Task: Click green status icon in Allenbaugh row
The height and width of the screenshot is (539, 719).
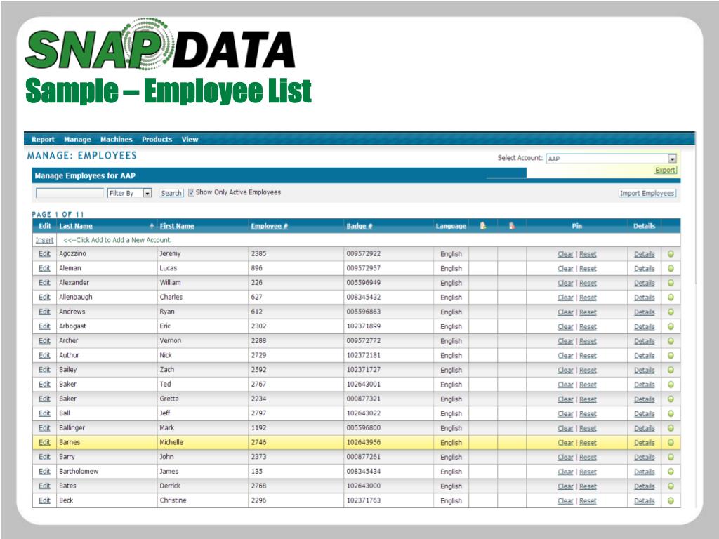Action: pos(671,298)
